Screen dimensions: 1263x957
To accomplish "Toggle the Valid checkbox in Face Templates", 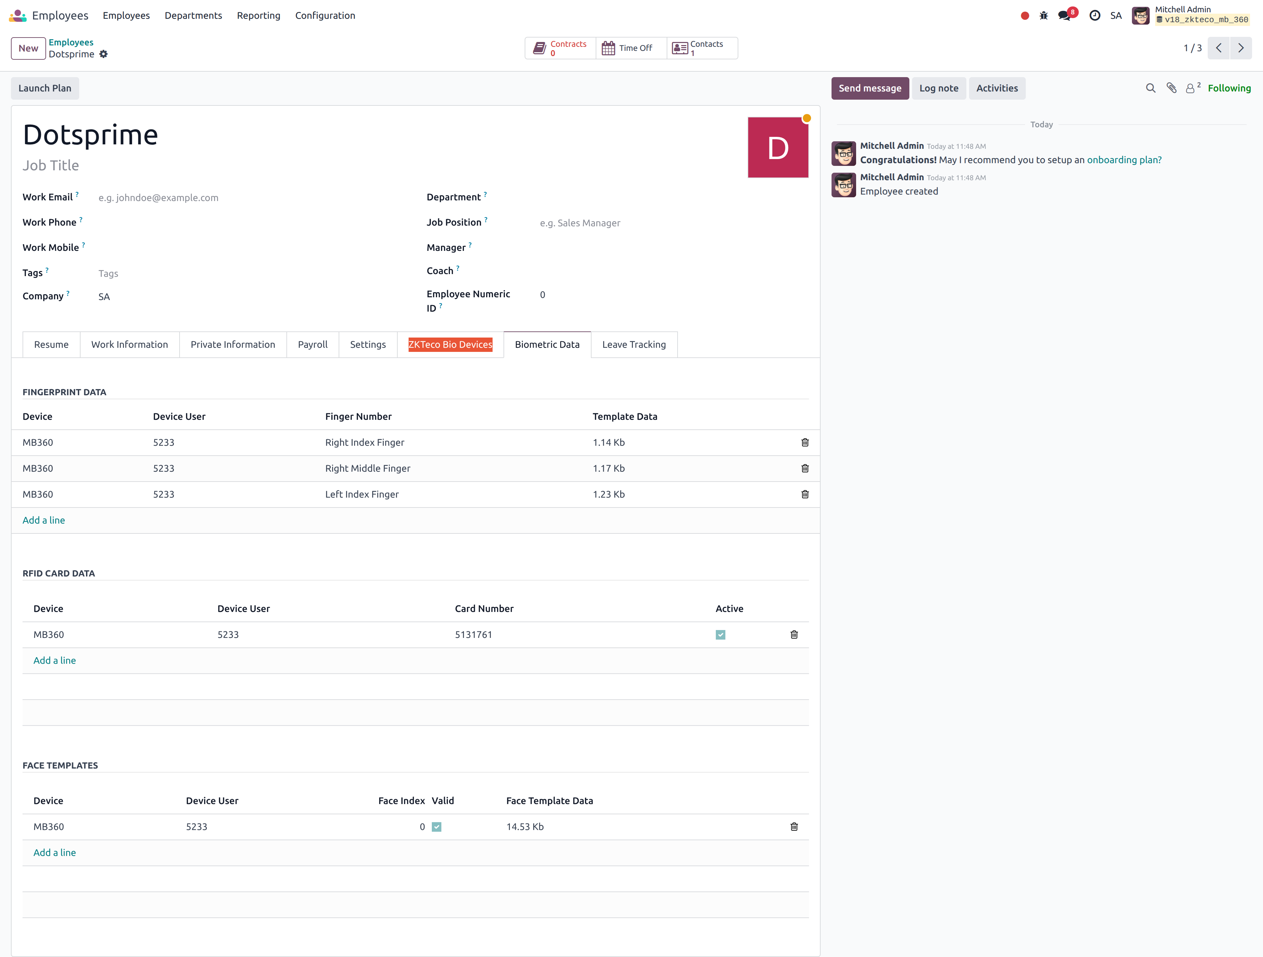I will [437, 826].
